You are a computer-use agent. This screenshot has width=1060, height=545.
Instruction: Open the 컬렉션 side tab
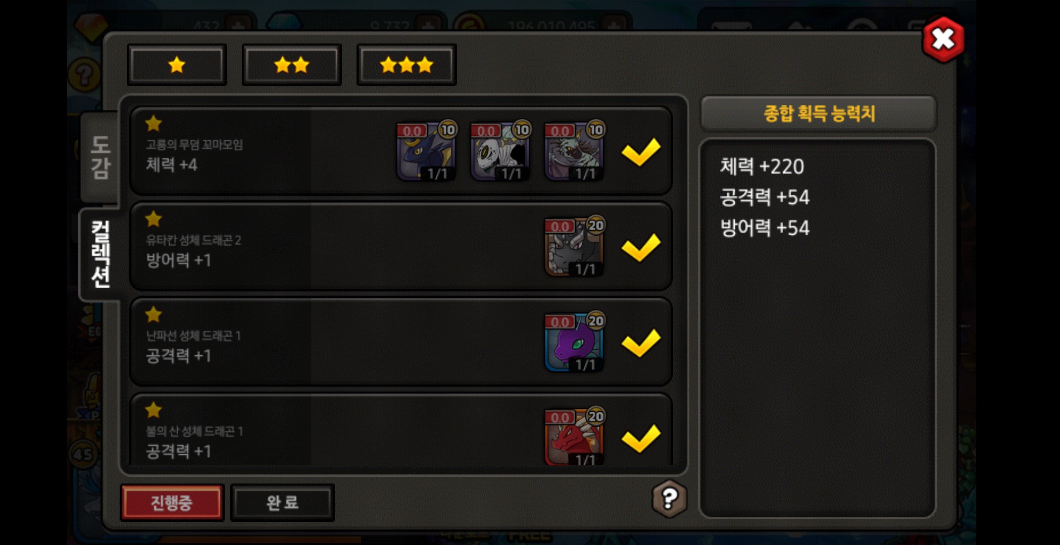click(100, 254)
